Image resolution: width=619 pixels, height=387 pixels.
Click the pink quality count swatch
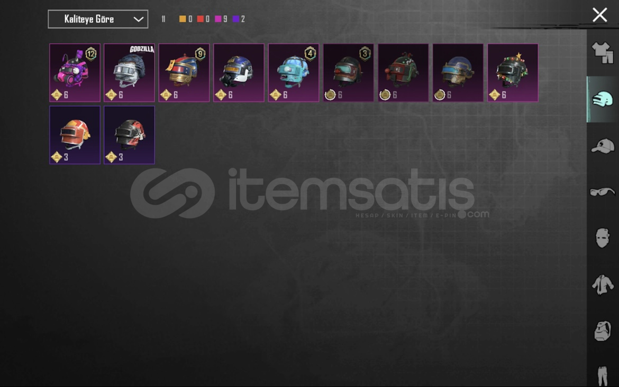point(218,19)
